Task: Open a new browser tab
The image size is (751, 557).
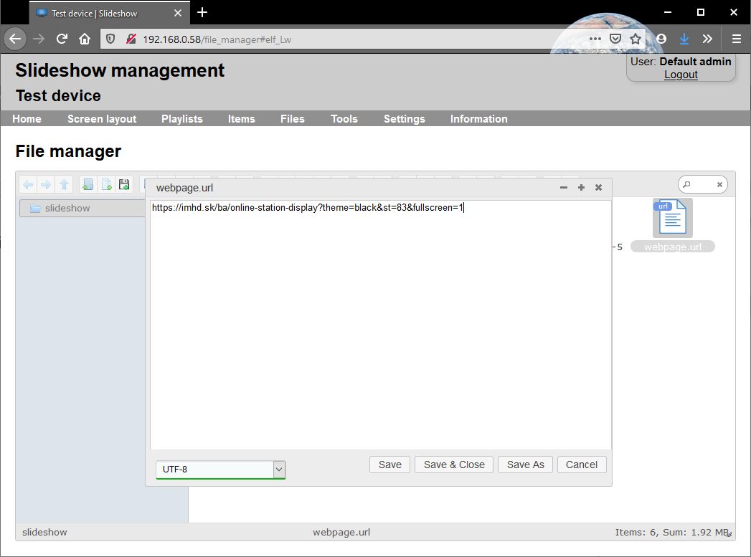Action: 202,12
